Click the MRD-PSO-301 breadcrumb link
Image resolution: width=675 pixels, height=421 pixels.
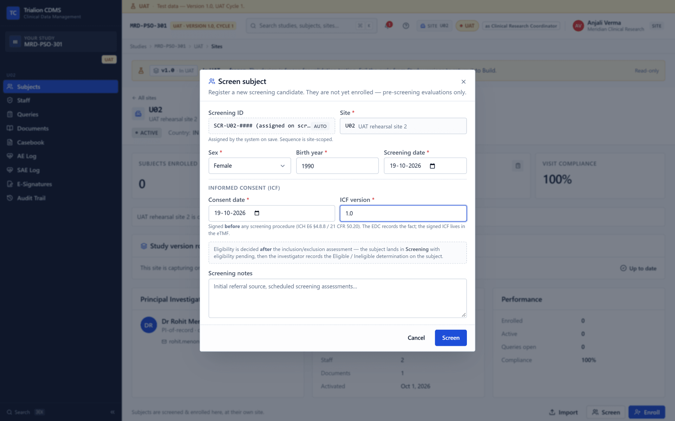click(170, 46)
